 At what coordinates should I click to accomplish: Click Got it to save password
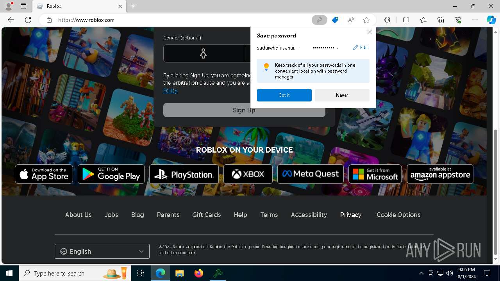click(284, 95)
